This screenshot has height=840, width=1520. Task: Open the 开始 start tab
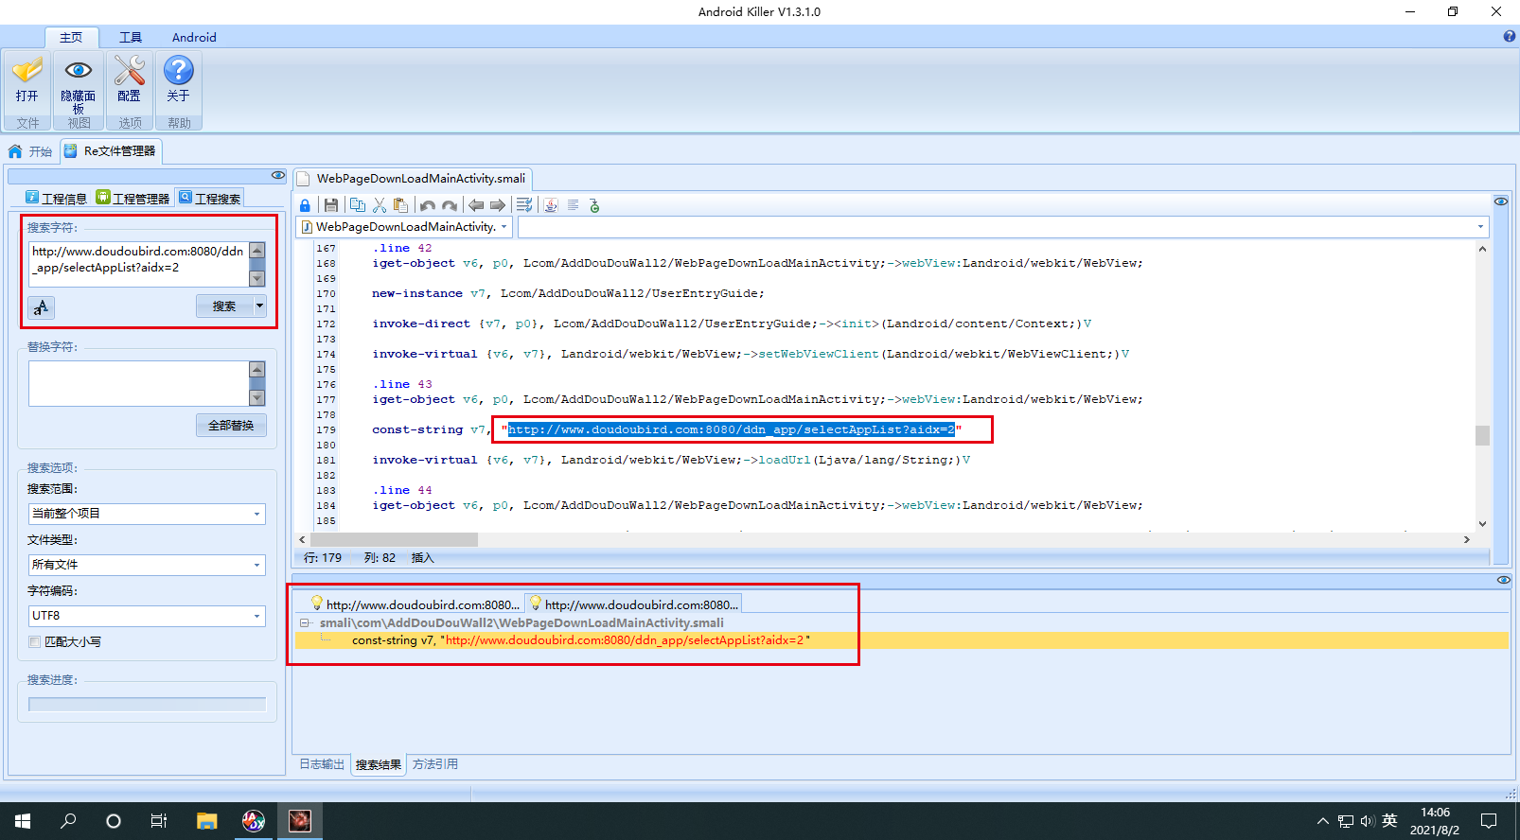[31, 151]
